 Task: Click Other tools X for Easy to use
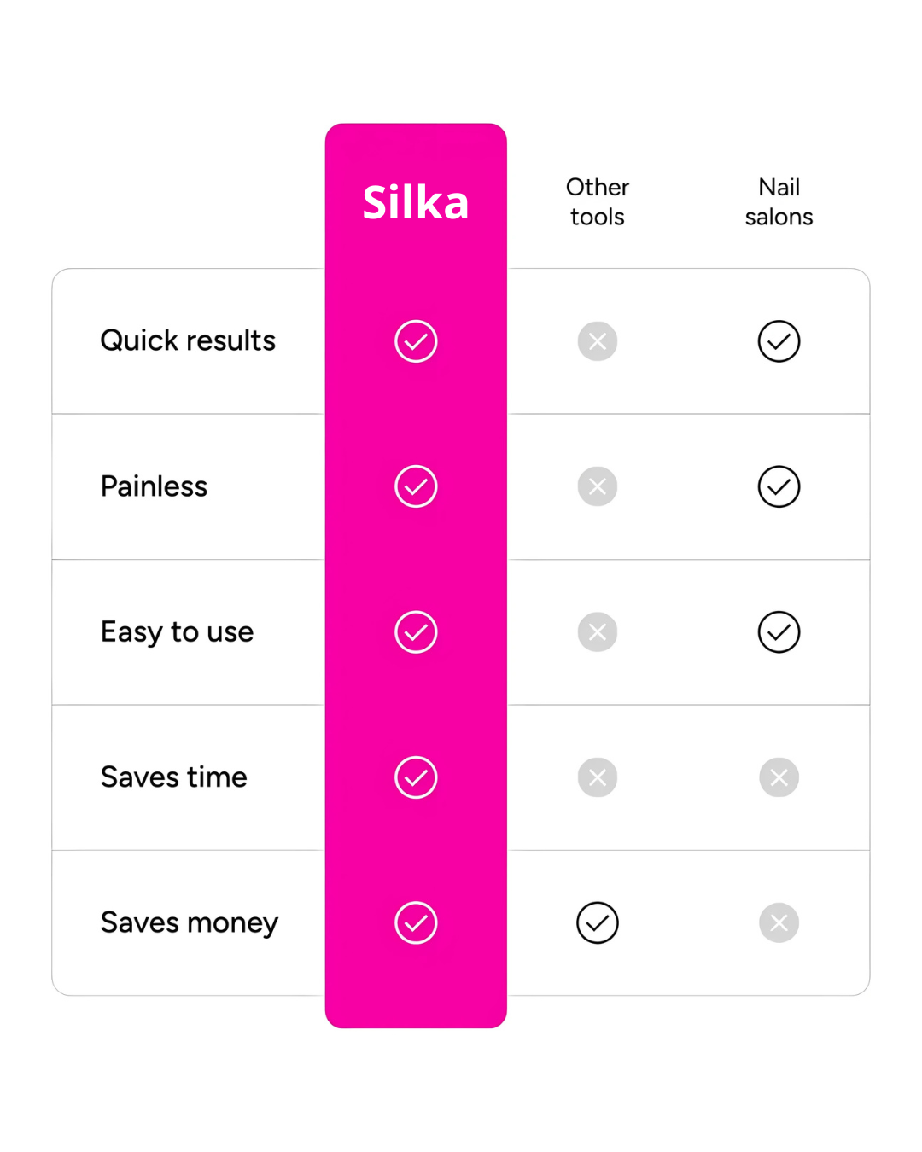598,632
